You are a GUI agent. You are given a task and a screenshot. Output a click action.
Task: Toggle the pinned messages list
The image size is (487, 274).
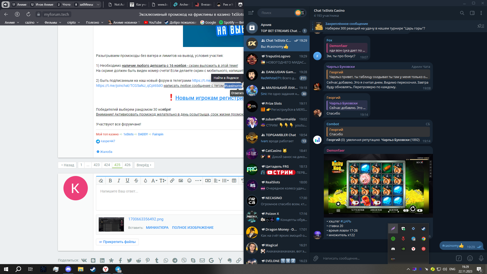pyautogui.click(x=481, y=26)
